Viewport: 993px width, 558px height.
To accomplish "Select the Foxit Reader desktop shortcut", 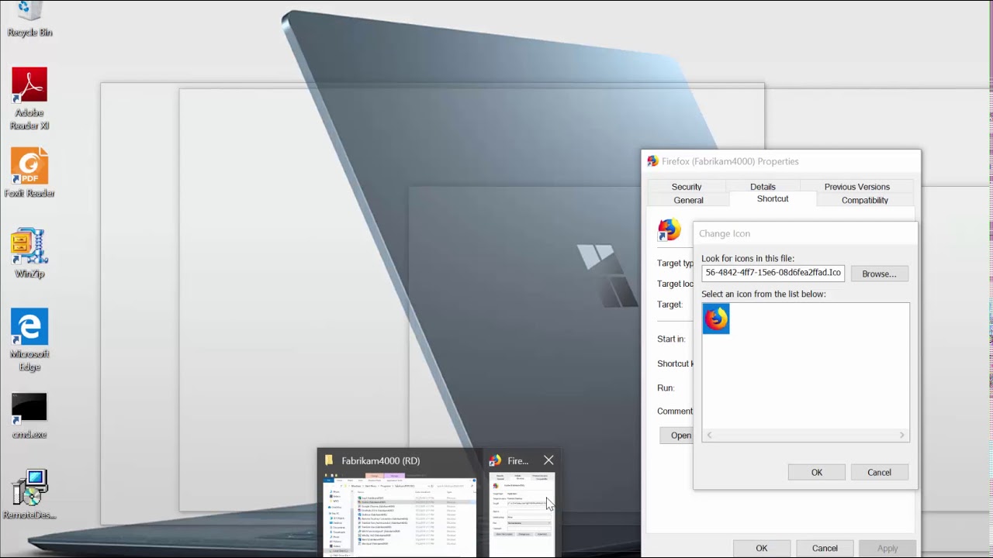I will (x=29, y=173).
